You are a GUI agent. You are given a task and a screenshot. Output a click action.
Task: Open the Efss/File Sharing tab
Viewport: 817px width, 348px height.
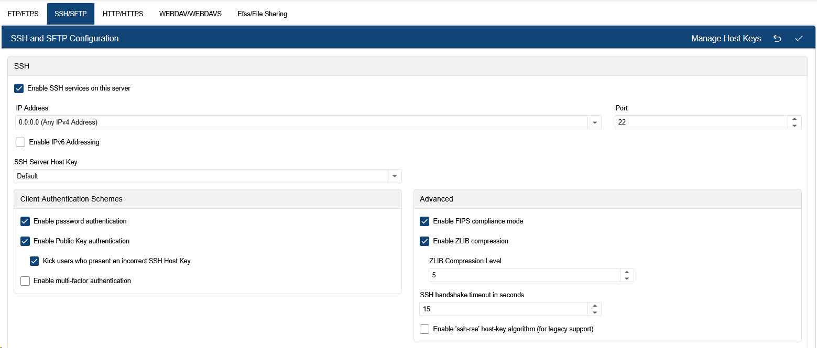[x=262, y=14]
